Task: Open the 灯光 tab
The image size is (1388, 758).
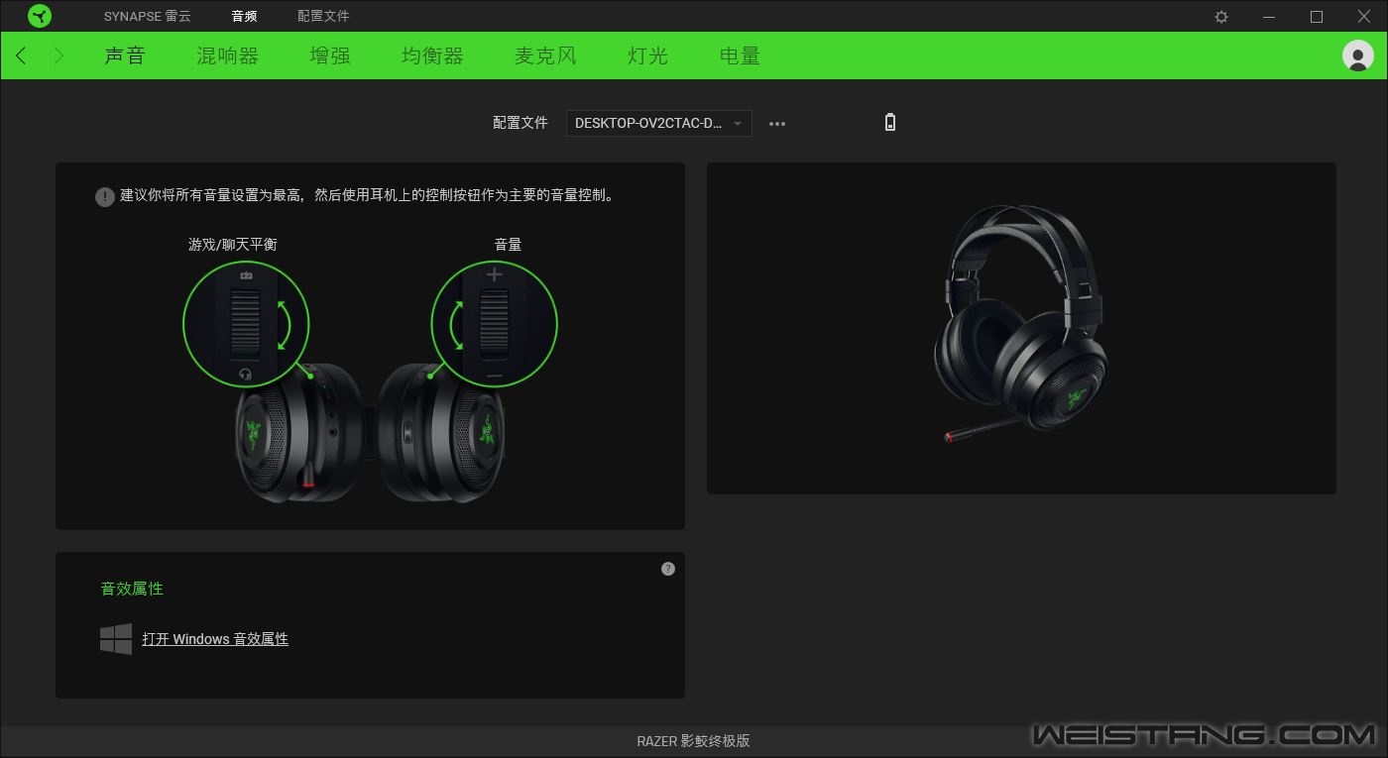Action: coord(647,55)
